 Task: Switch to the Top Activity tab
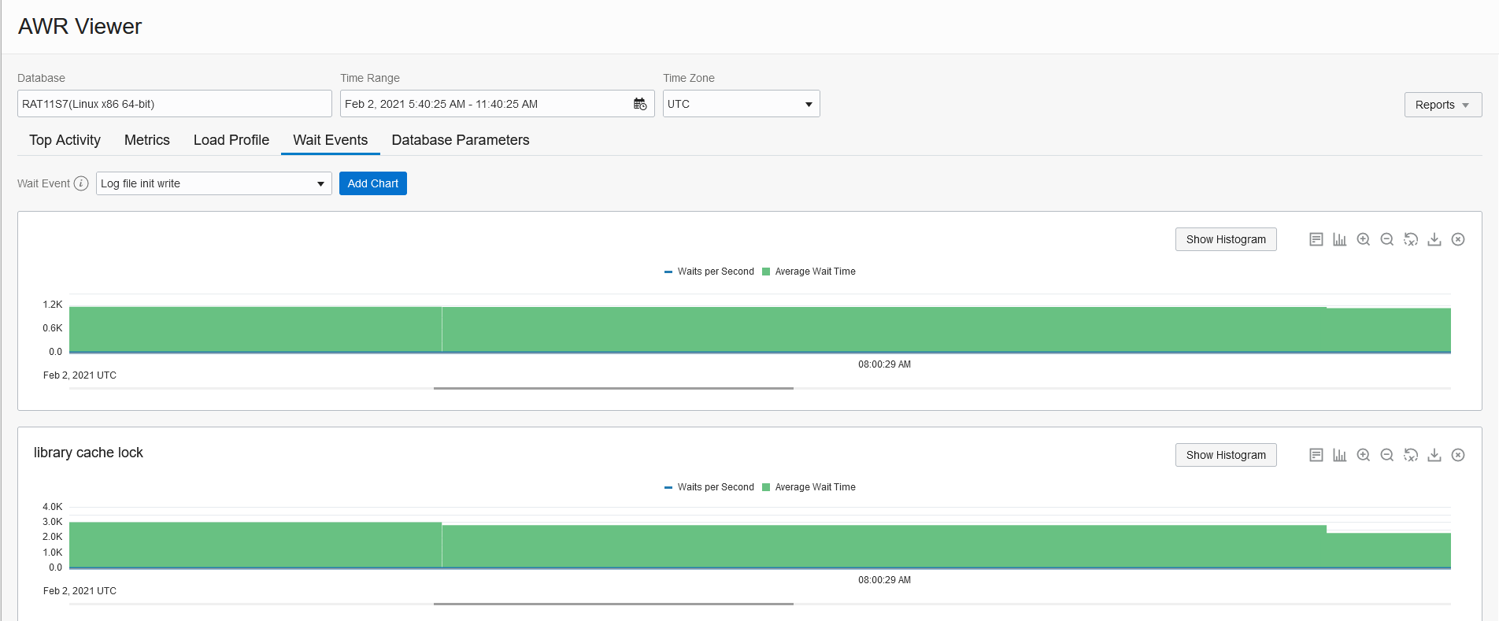click(65, 140)
